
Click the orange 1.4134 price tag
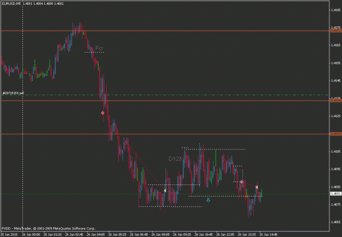[335, 100]
